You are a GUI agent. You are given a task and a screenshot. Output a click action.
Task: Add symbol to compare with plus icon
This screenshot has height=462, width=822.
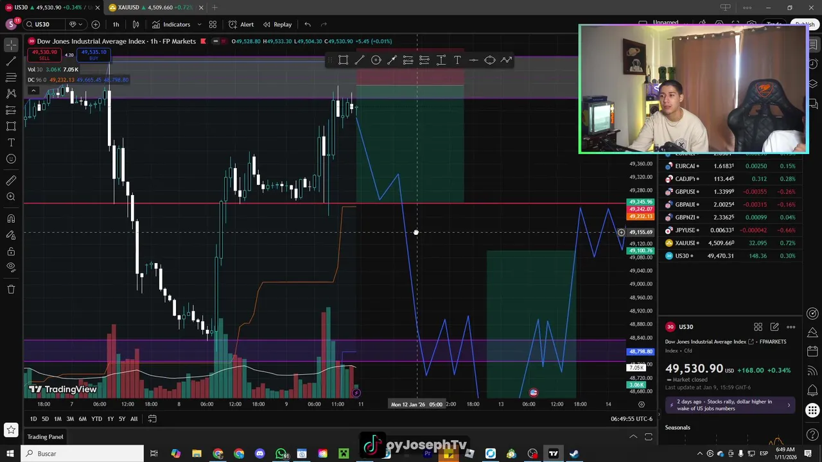tap(96, 24)
